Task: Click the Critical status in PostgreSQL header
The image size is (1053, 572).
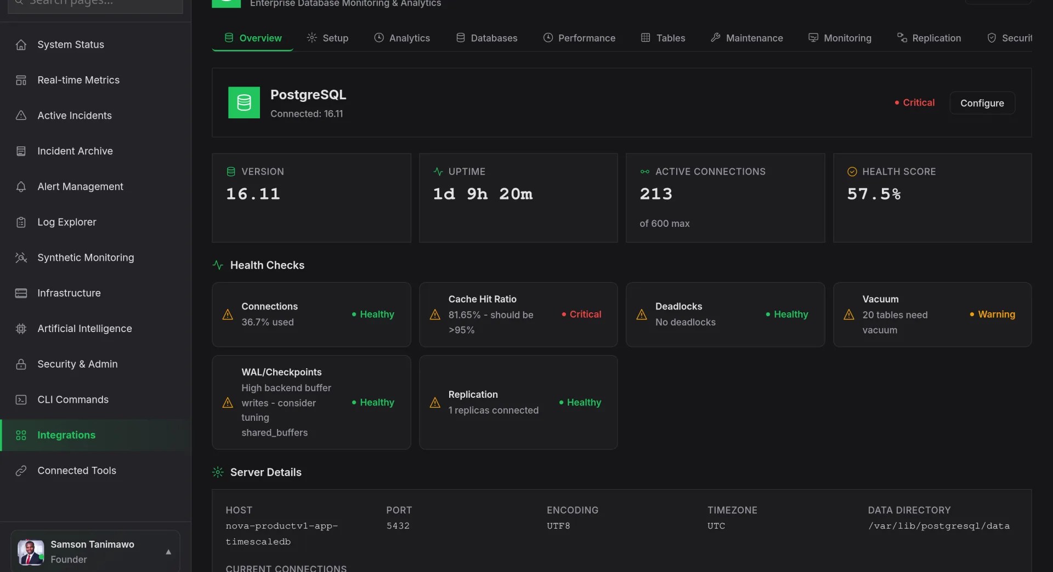Action: pyautogui.click(x=914, y=102)
